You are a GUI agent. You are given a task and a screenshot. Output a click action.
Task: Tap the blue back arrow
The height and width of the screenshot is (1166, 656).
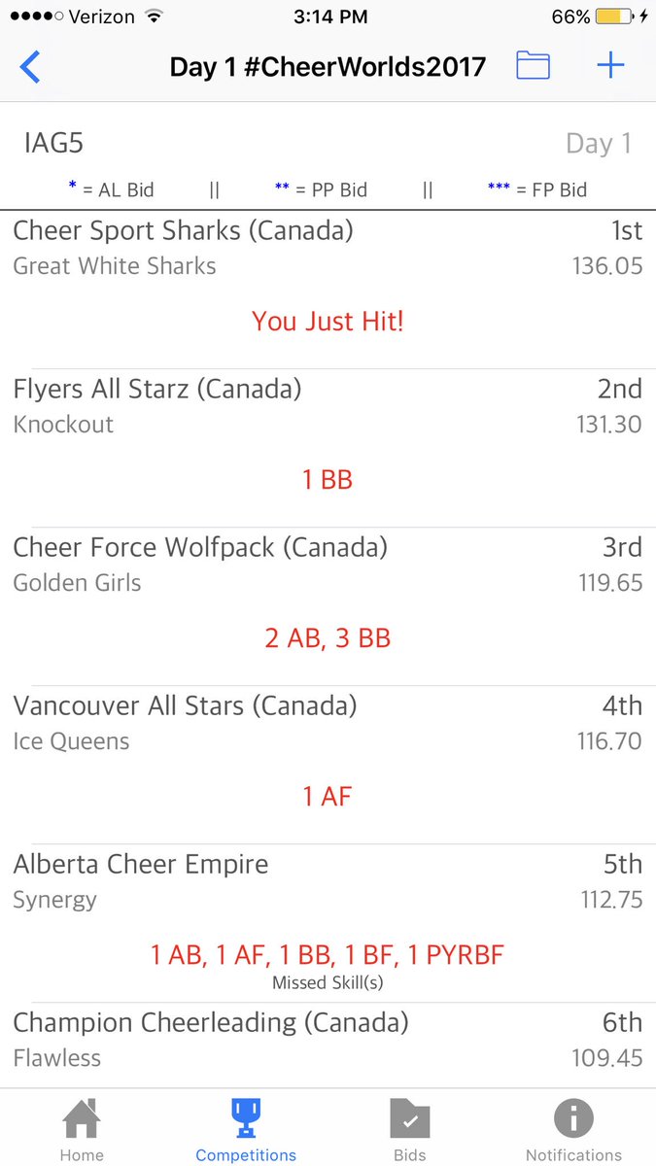(x=30, y=67)
